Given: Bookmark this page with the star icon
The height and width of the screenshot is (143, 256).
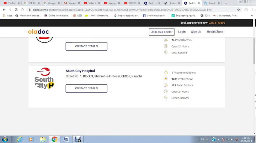Looking at the screenshot, I should 239,10.
